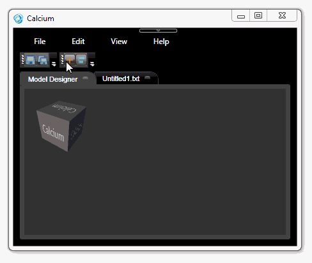The image size is (312, 263).
Task: Click the cyan bars toolbar icon
Action: pos(81,59)
